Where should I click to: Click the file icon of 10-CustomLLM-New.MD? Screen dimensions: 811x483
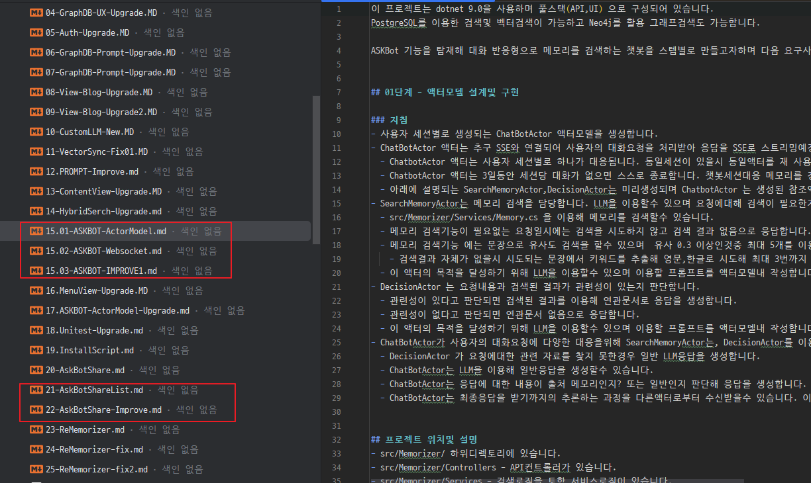tap(37, 132)
